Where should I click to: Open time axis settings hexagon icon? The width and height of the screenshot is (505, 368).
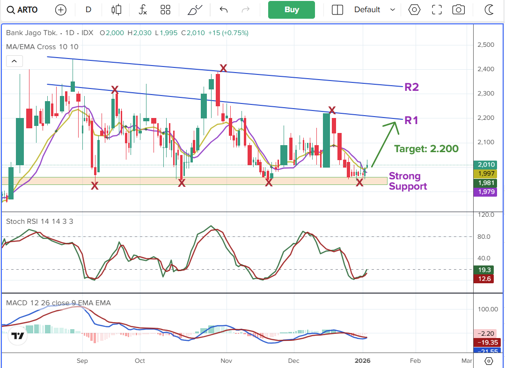489,361
